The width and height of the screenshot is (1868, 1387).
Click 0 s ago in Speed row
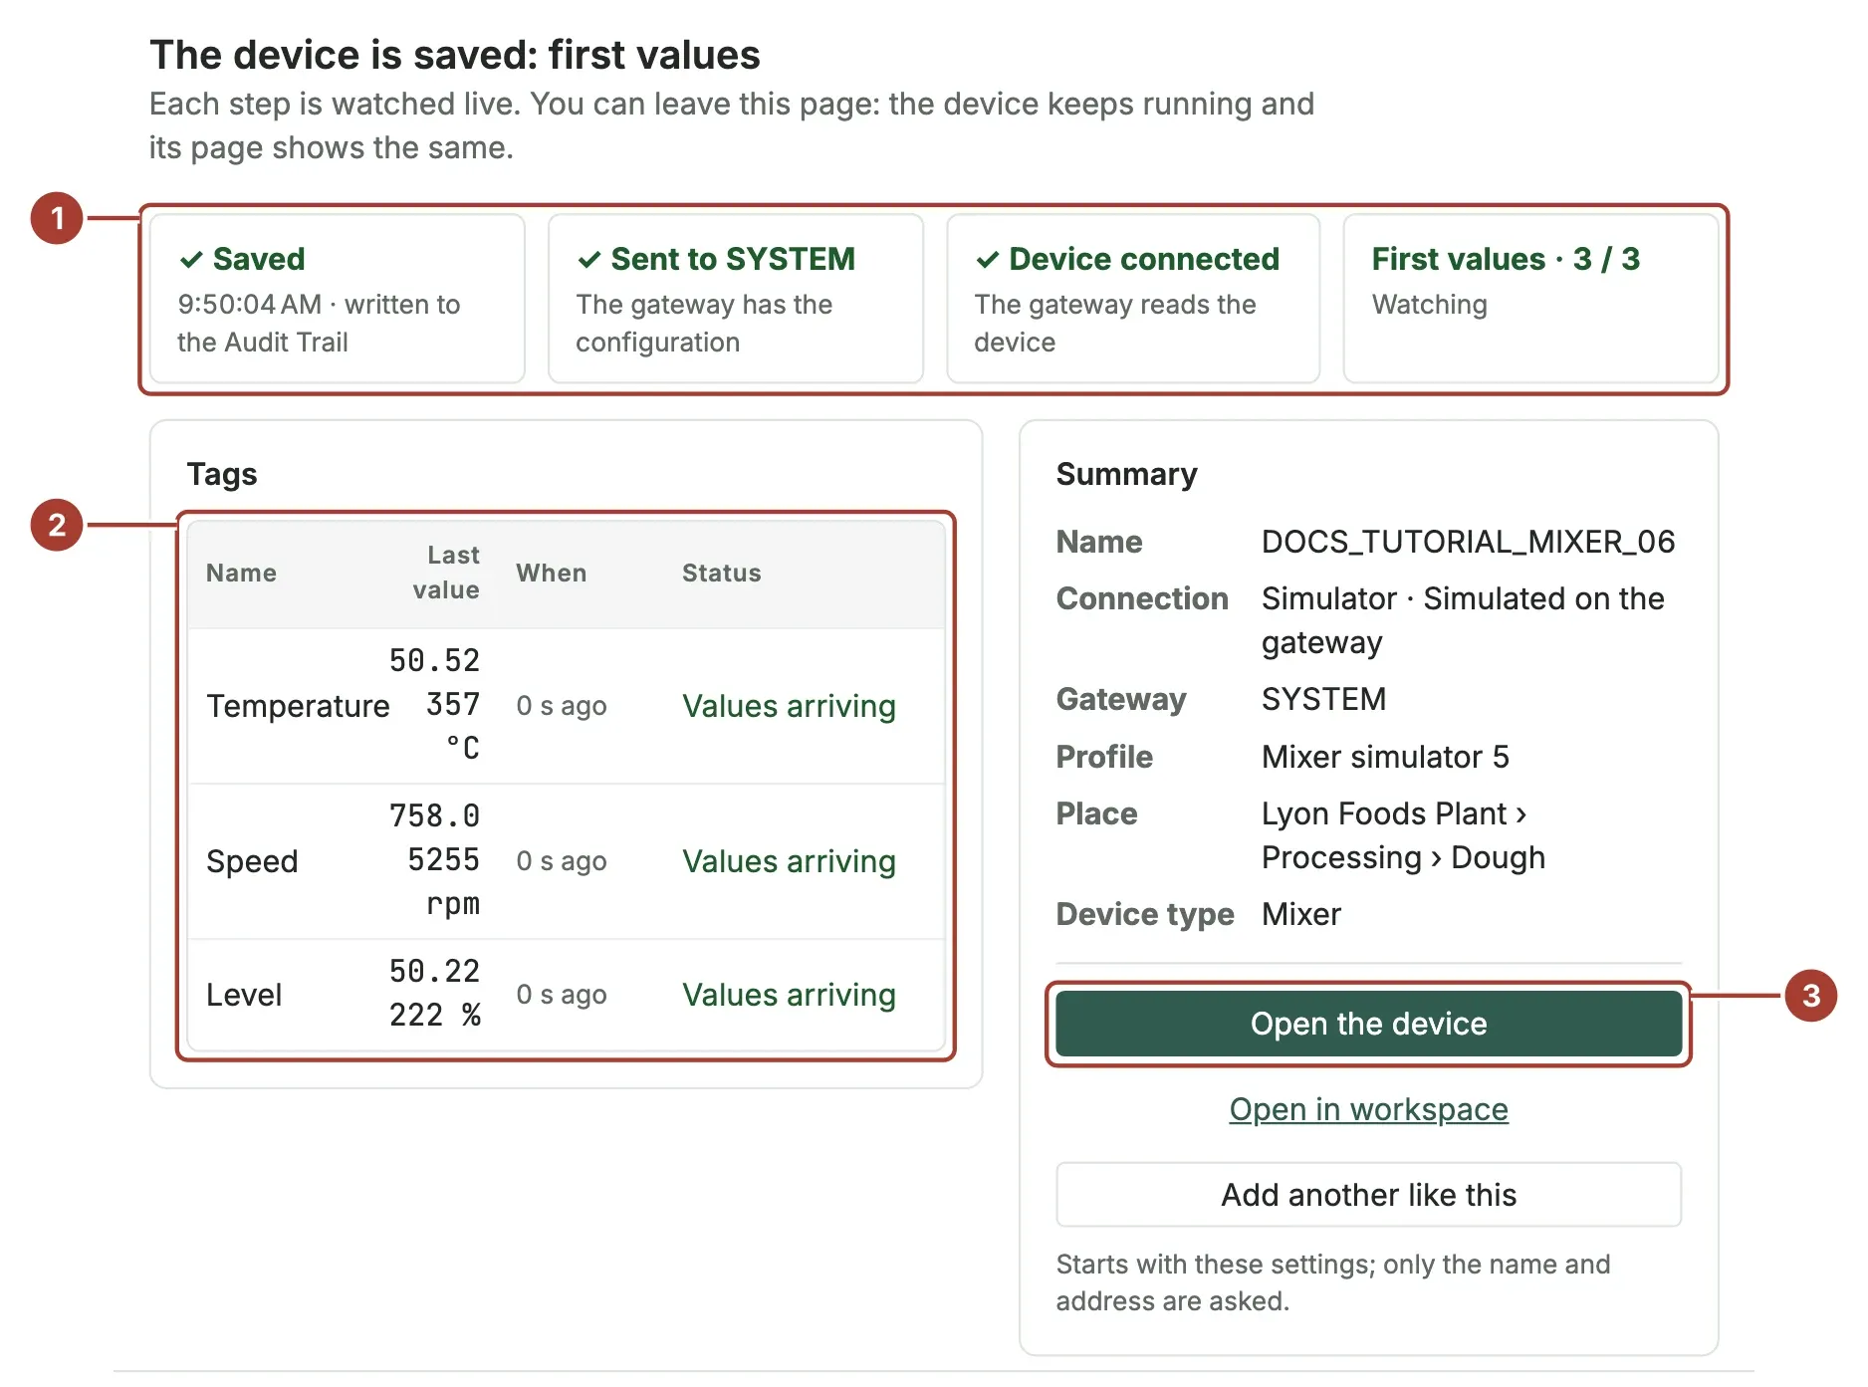point(562,861)
